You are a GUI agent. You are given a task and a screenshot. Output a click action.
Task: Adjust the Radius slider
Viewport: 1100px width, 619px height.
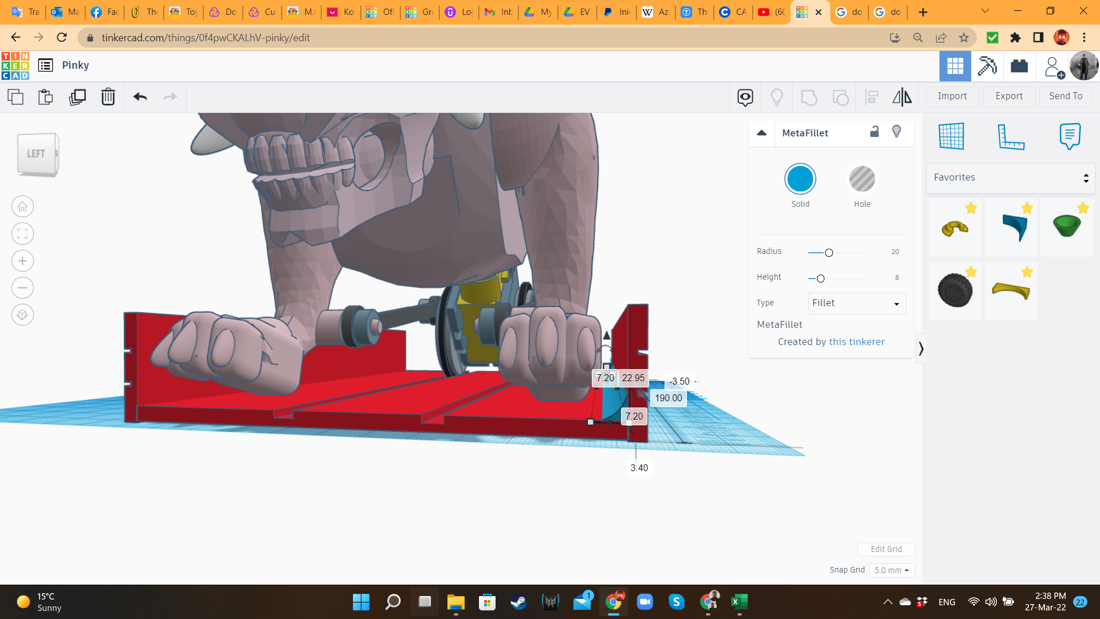point(828,253)
